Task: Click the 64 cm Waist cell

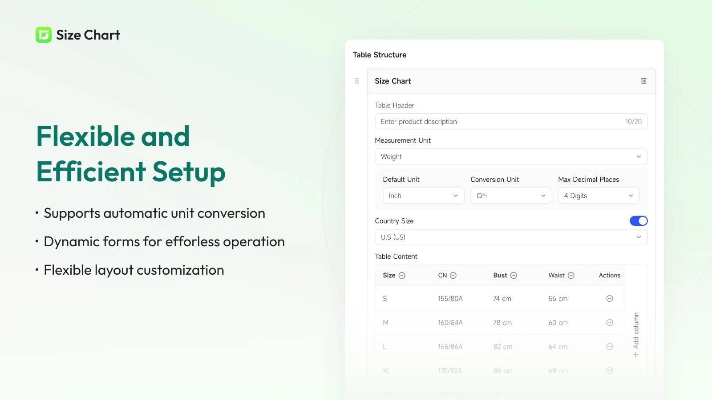Action: click(x=558, y=347)
